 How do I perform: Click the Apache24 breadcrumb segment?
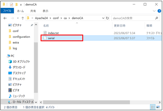[41, 18]
